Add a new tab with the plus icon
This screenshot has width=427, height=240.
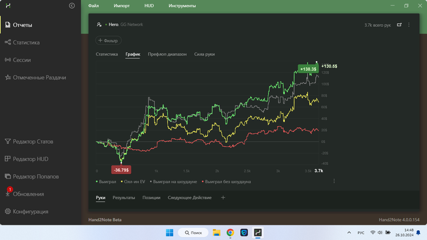pos(223,197)
